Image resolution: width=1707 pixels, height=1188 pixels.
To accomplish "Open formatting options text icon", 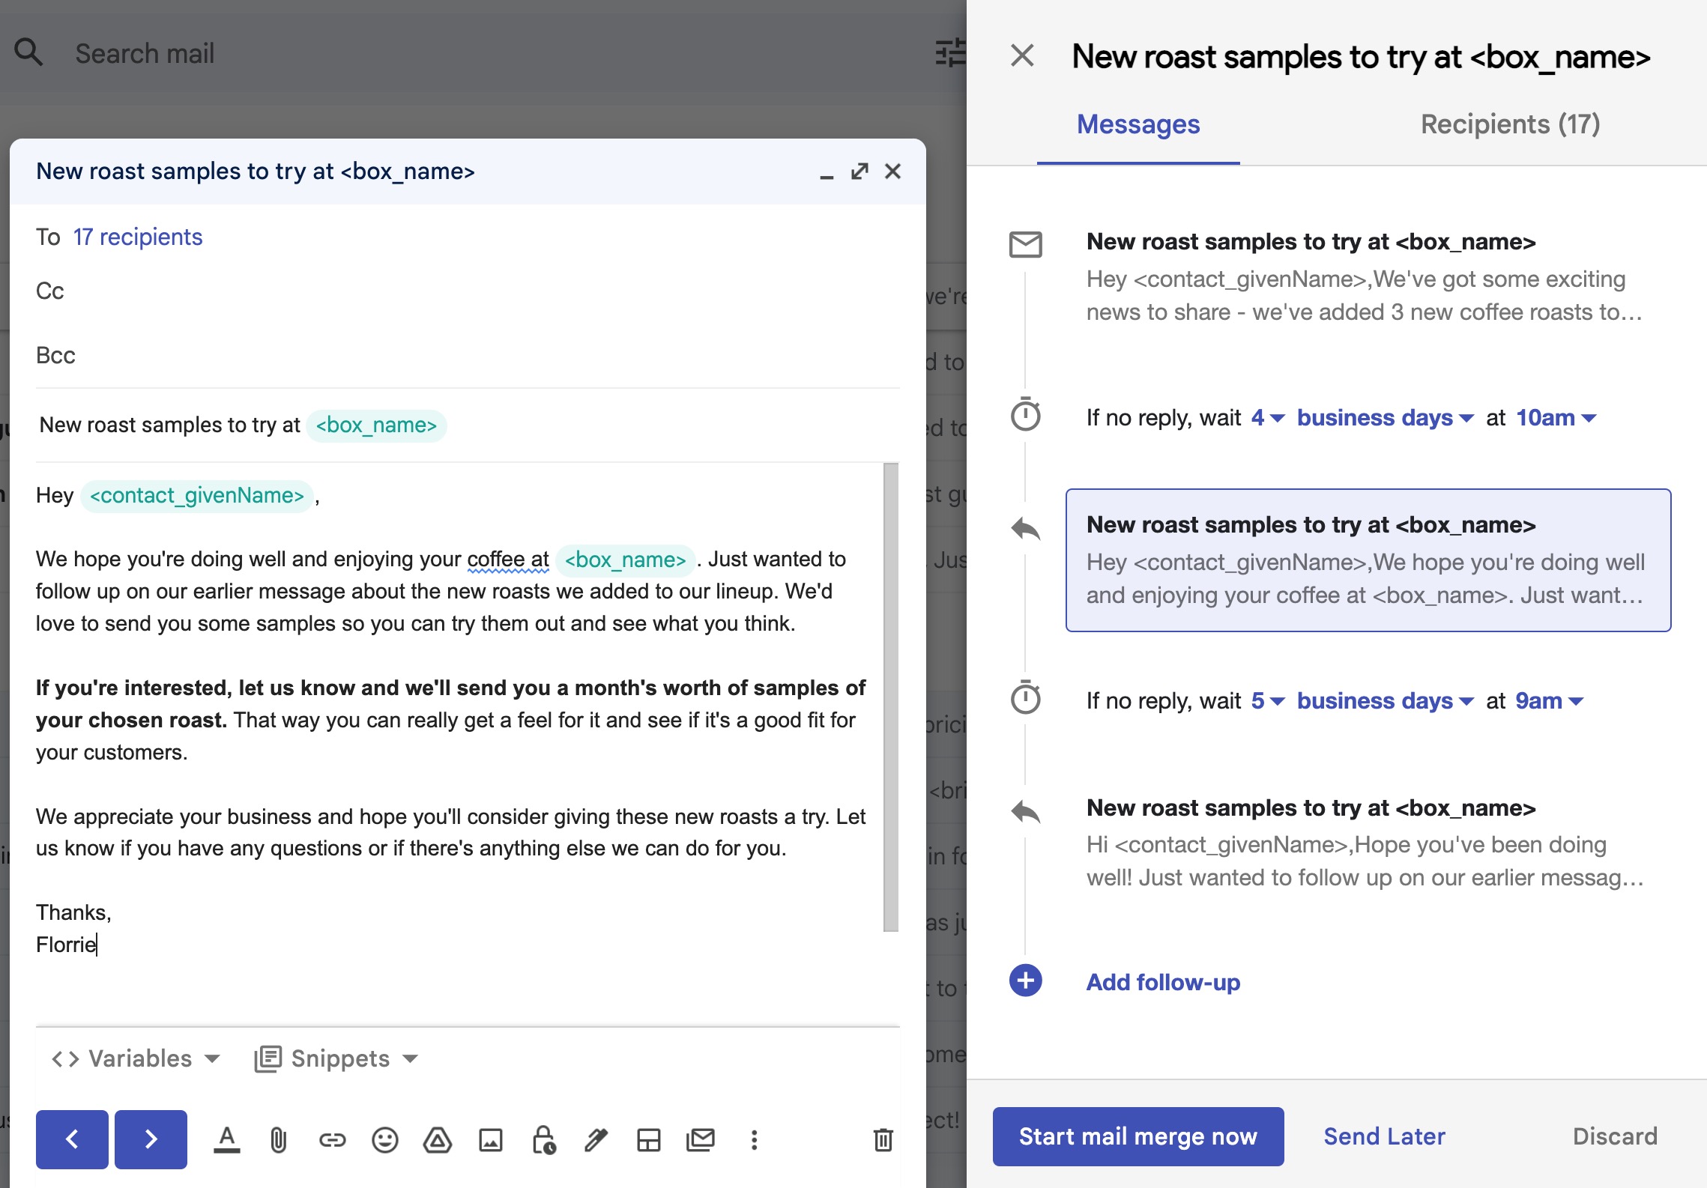I will [226, 1140].
